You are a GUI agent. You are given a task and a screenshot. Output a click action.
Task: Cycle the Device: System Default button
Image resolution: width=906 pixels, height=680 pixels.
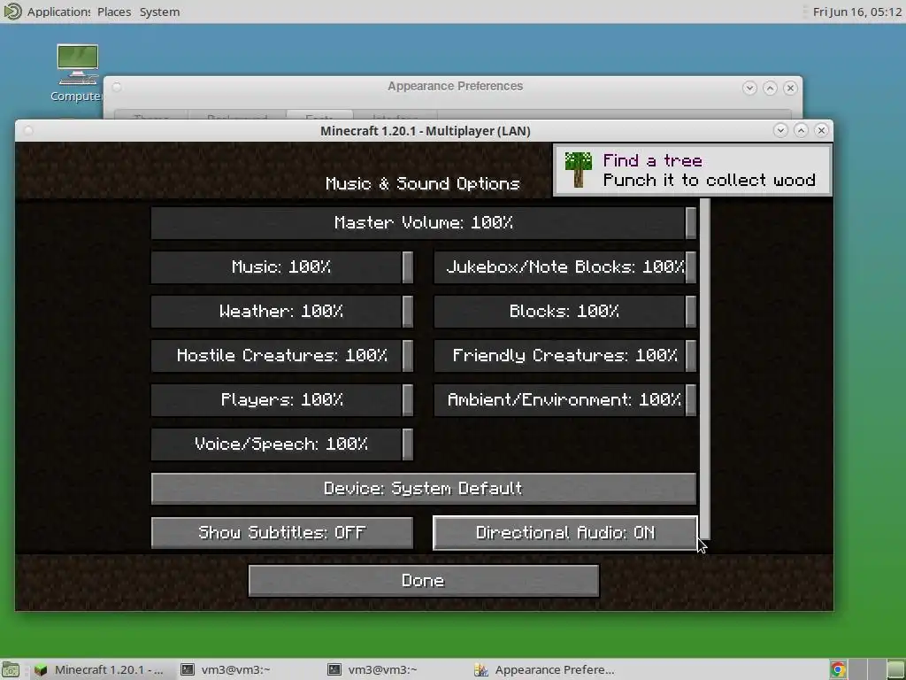click(424, 488)
